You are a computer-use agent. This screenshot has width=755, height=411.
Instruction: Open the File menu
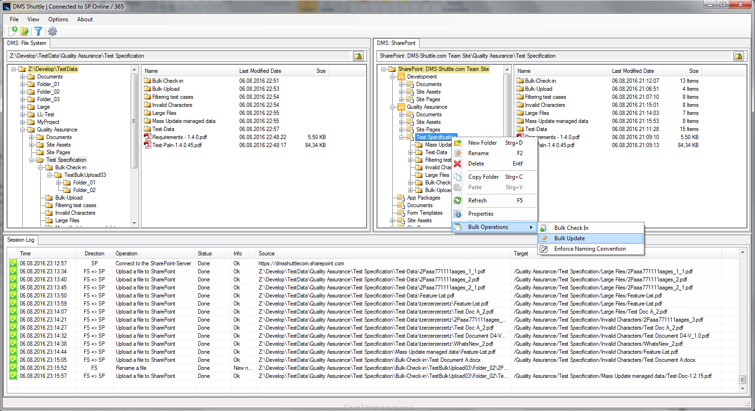coord(14,19)
